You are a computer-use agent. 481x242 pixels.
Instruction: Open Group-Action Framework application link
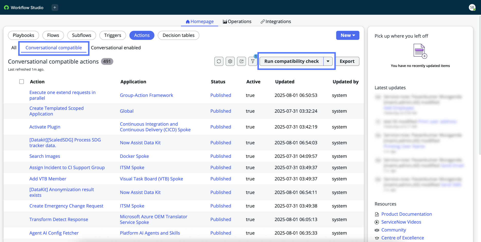point(146,95)
